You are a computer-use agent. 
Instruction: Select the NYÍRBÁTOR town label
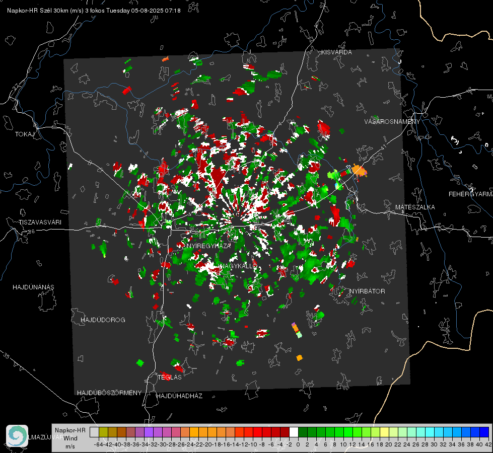point(367,291)
